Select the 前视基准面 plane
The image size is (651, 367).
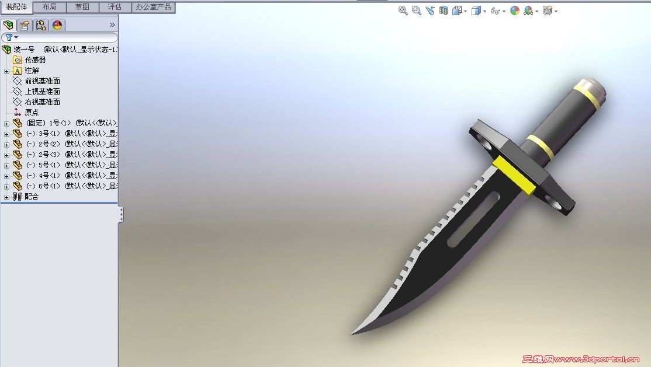pyautogui.click(x=42, y=81)
